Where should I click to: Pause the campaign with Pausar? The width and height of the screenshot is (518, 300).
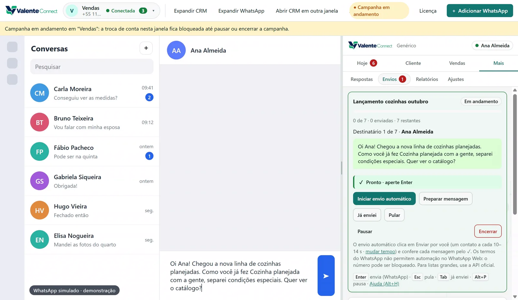point(365,231)
